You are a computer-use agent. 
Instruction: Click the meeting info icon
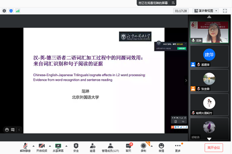pyautogui.click(x=4, y=11)
